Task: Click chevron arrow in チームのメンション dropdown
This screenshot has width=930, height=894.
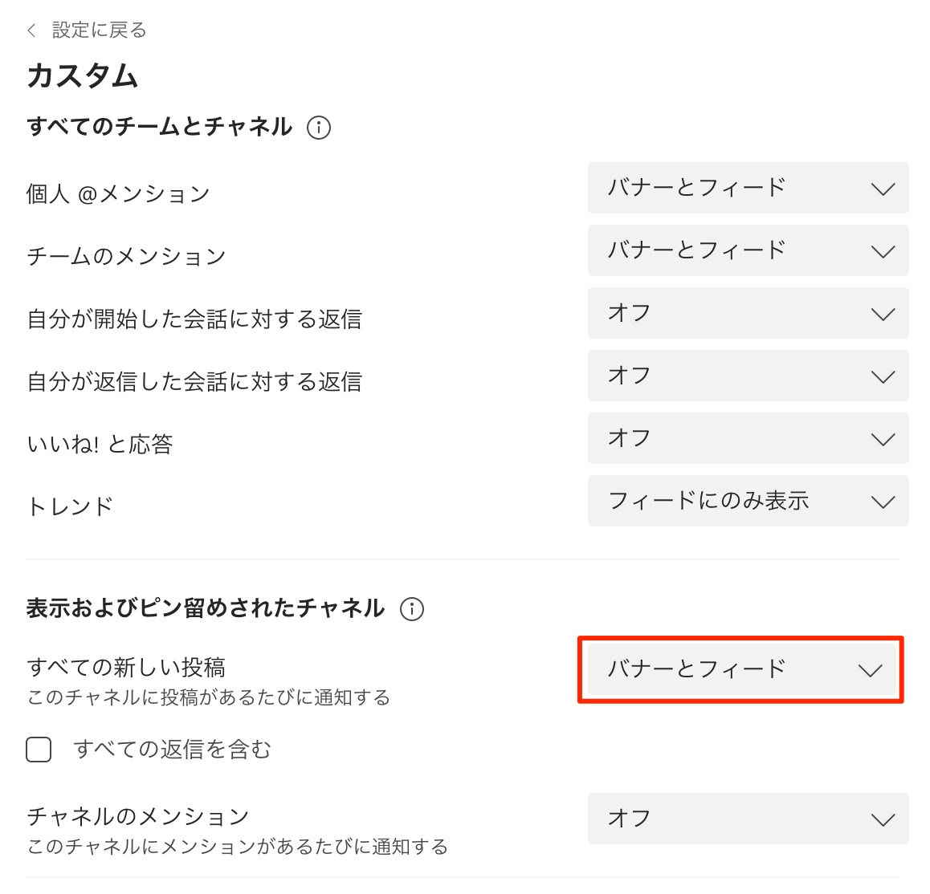Action: tap(883, 252)
